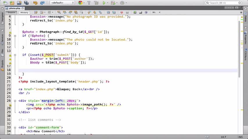The height and width of the screenshot is (139, 248).
Task: Open the <default> configuration dropdown
Action: point(62,3)
